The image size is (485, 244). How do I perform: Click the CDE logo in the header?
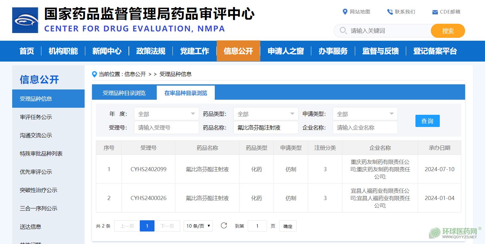(25, 20)
